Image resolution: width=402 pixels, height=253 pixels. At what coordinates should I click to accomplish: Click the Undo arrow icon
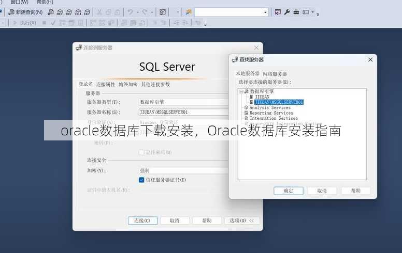(x=130, y=12)
